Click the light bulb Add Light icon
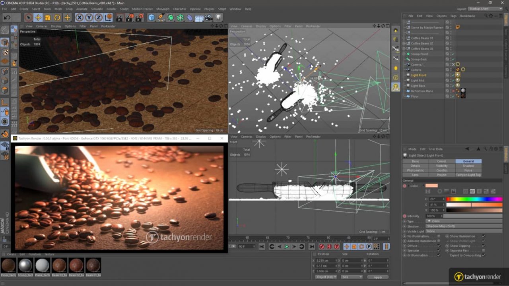 [x=218, y=17]
